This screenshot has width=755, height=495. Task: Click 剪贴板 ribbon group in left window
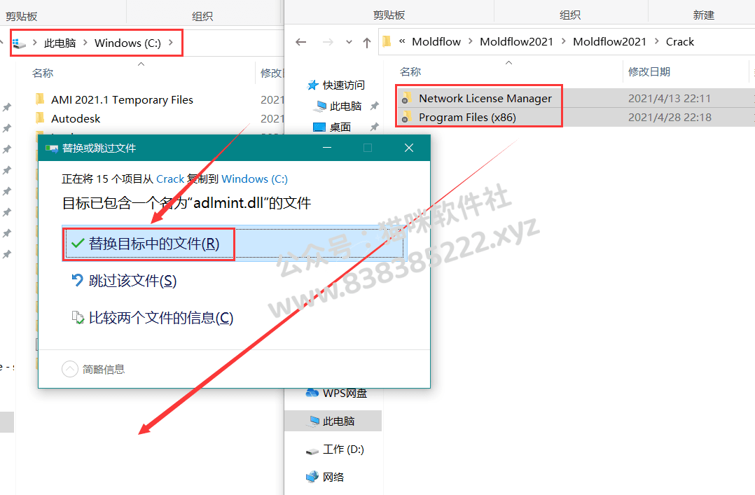point(21,16)
